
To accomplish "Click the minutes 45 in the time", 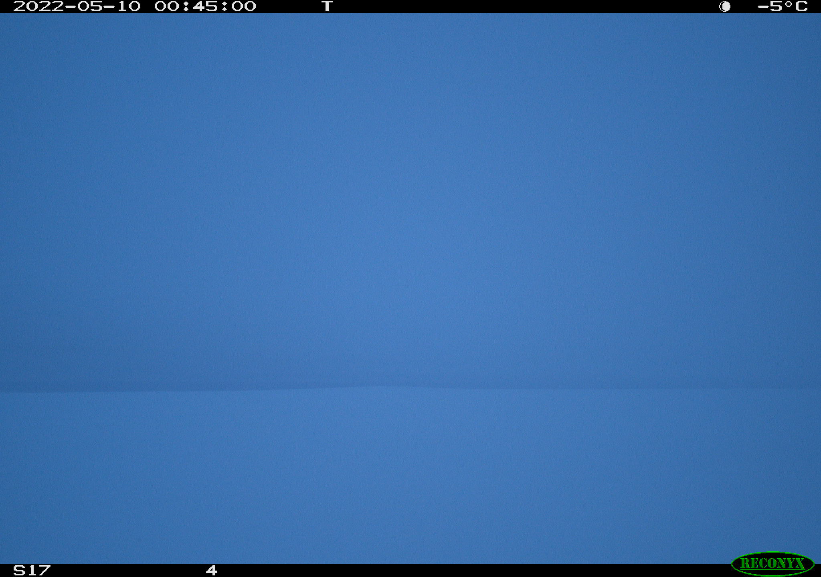I will pyautogui.click(x=205, y=6).
